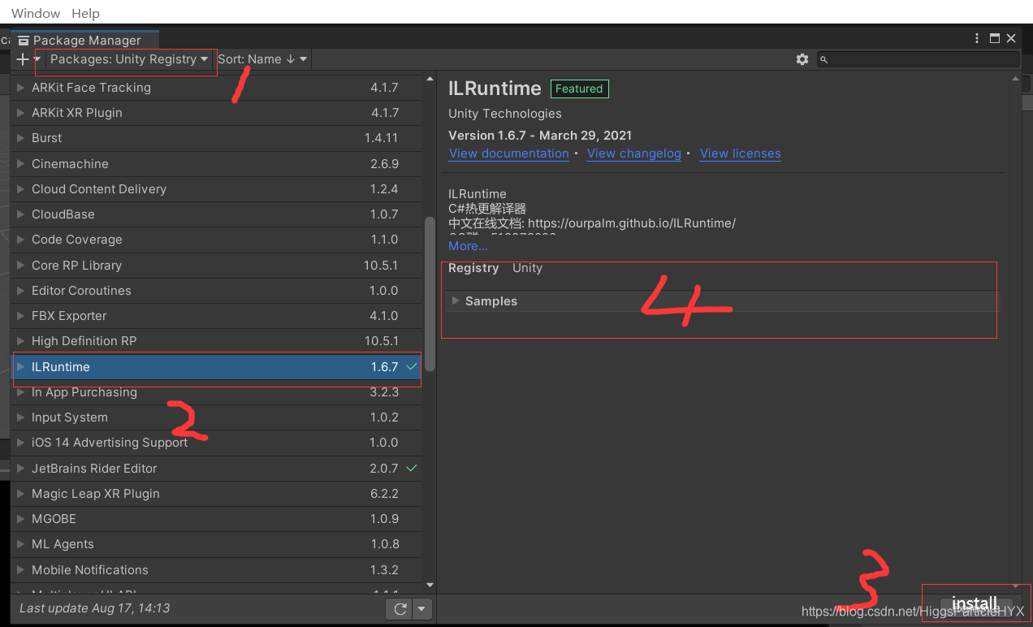1033x627 pixels.
Task: Select Editor Coroutines package
Action: click(216, 291)
